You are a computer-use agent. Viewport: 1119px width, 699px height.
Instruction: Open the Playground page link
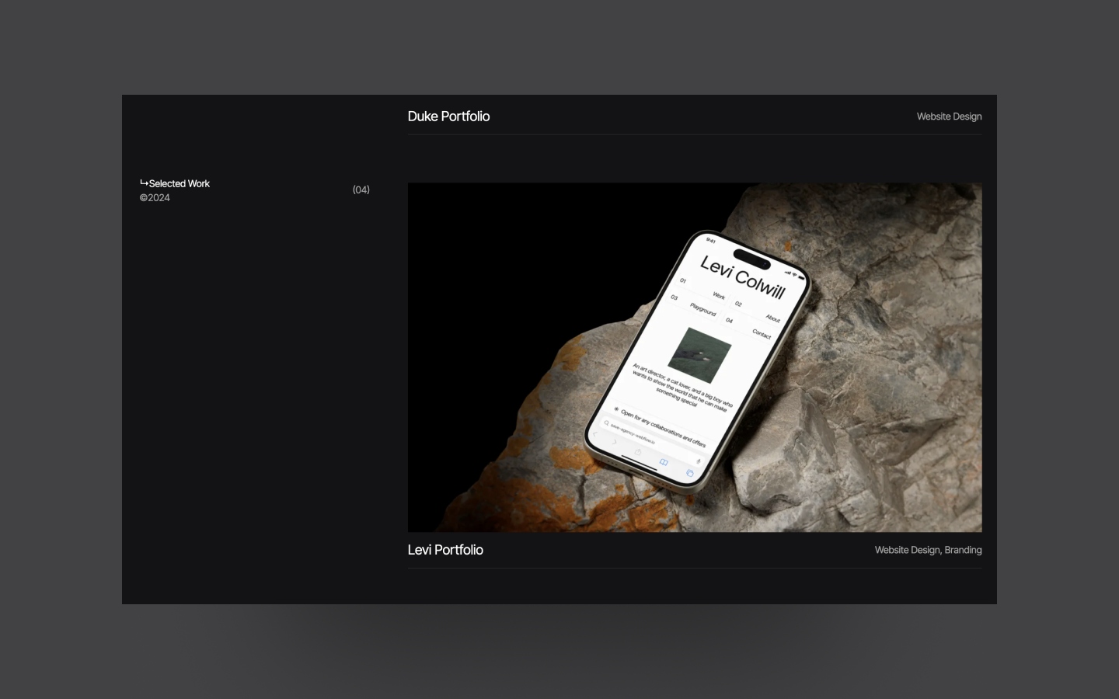click(702, 311)
